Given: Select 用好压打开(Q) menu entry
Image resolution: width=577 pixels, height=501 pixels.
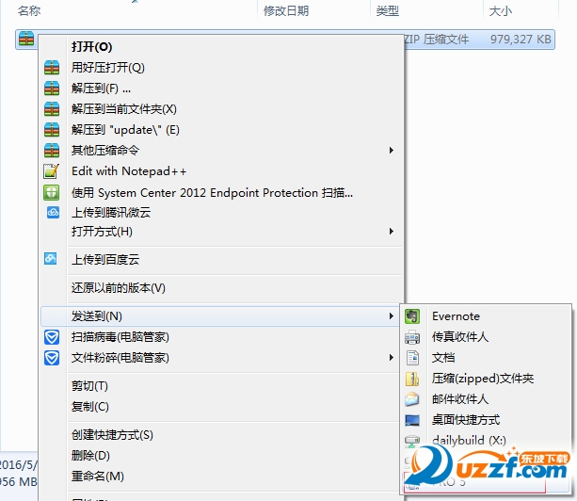Looking at the screenshot, I should [221, 68].
